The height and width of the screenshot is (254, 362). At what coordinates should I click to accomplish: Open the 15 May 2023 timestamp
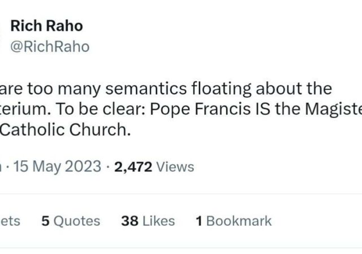54,167
